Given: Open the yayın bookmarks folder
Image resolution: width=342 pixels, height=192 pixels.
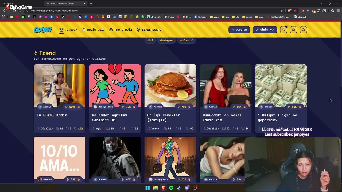Looking at the screenshot, I should (214, 17).
